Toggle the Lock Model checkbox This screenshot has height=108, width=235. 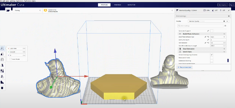click(x=11, y=59)
